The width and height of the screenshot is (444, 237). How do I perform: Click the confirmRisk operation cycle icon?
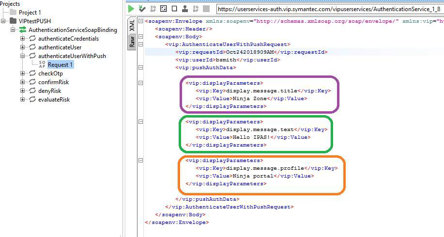pyautogui.click(x=32, y=82)
